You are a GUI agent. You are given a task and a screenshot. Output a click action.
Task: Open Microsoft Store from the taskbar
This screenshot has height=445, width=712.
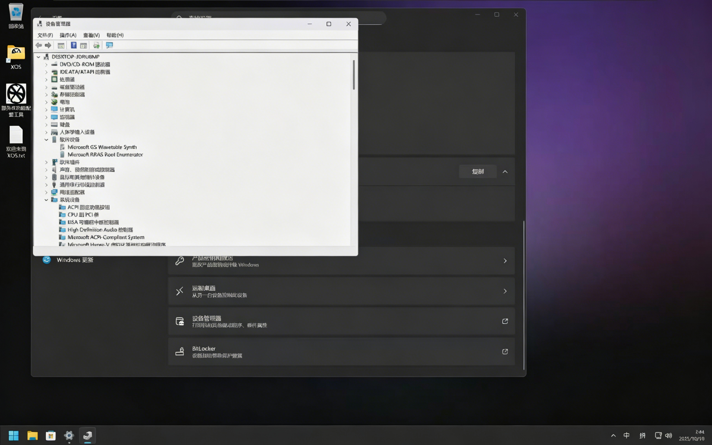51,435
